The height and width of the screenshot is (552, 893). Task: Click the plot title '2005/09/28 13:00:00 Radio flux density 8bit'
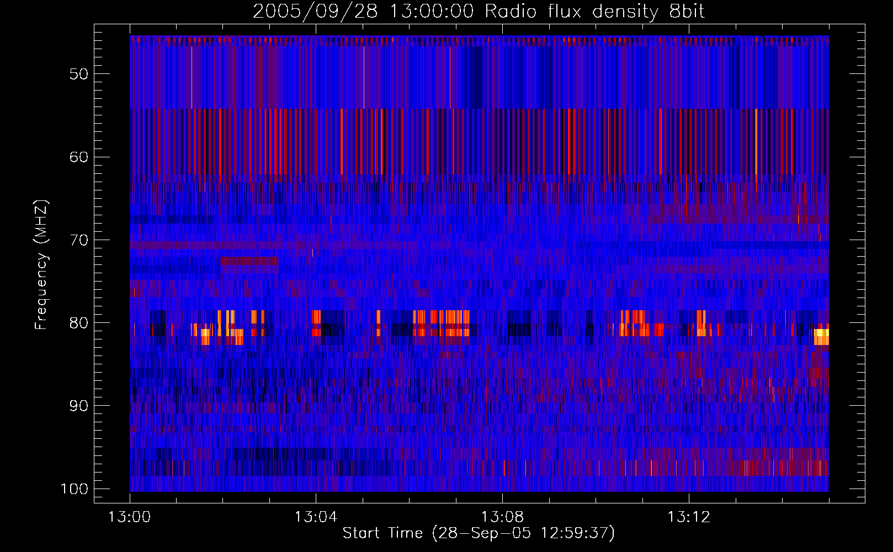tap(479, 11)
